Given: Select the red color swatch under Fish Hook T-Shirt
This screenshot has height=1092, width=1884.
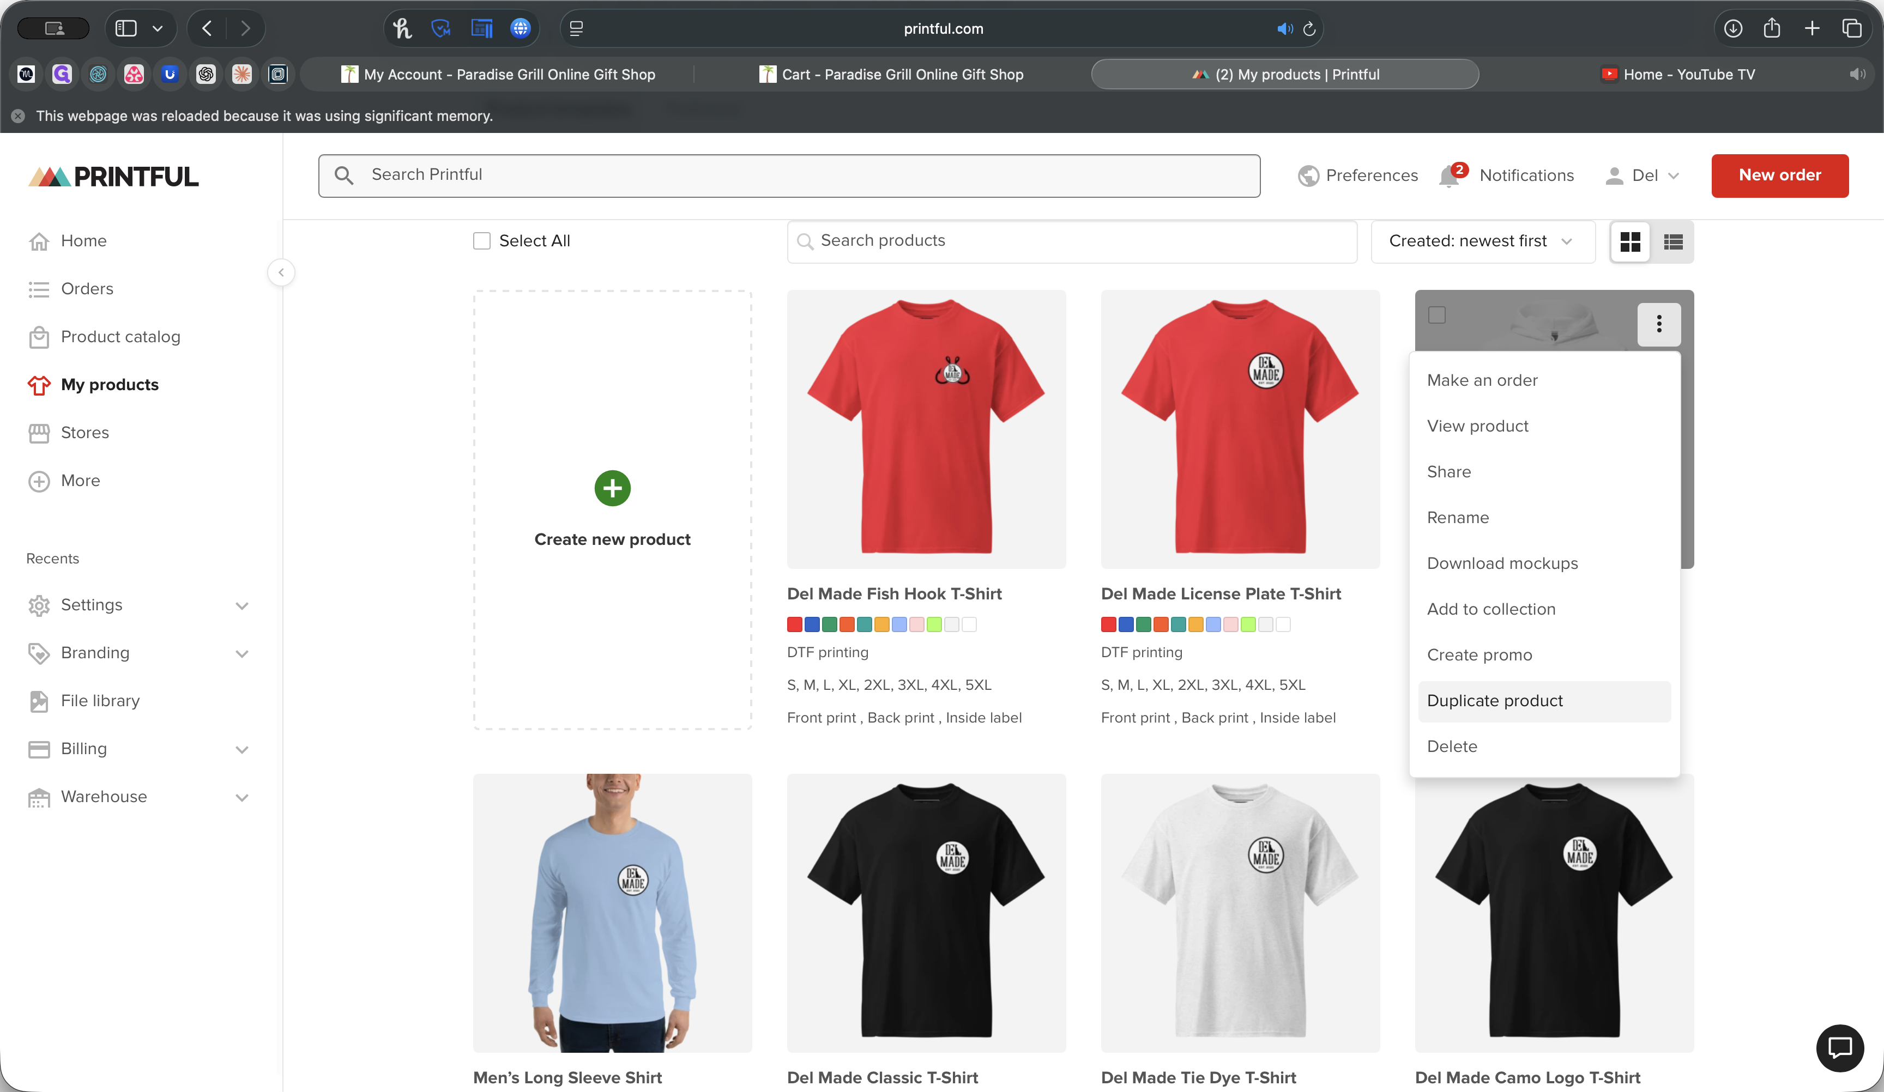Looking at the screenshot, I should (x=795, y=625).
